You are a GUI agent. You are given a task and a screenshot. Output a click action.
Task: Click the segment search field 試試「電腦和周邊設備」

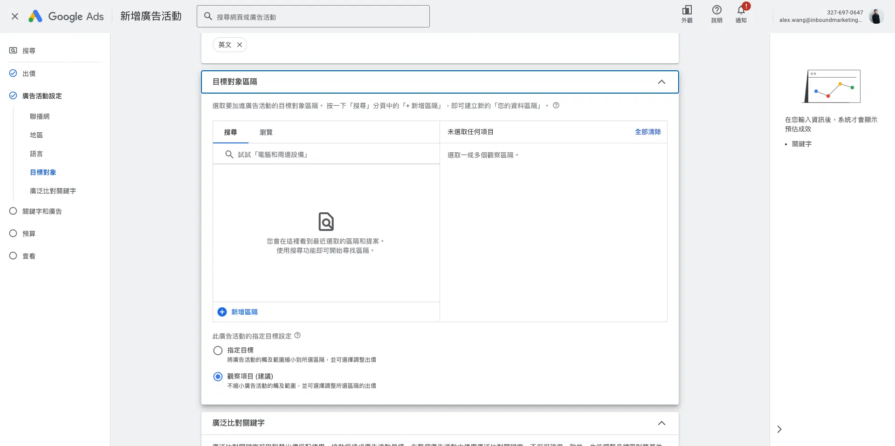(x=326, y=154)
